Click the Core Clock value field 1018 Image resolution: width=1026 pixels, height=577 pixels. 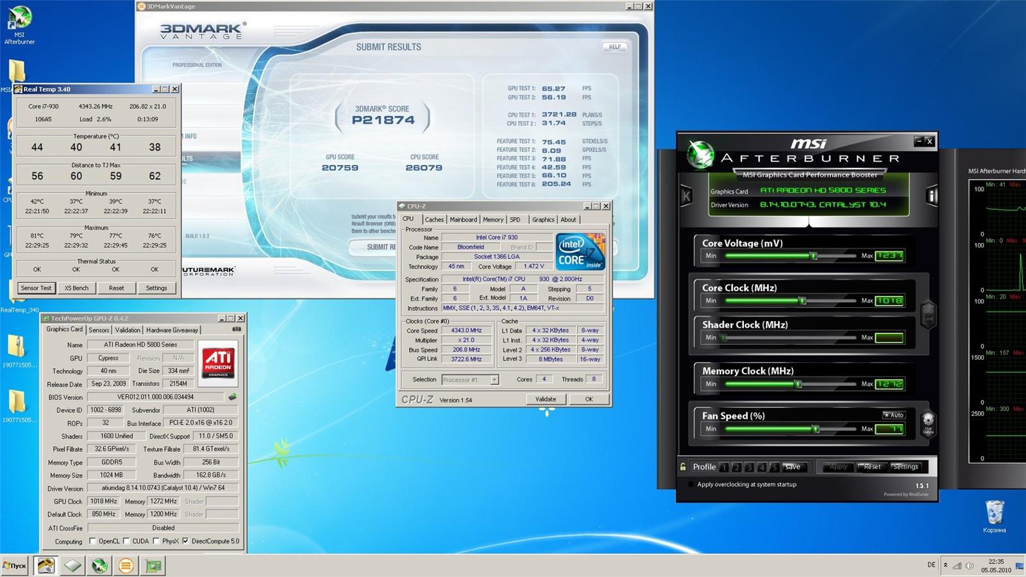click(889, 300)
